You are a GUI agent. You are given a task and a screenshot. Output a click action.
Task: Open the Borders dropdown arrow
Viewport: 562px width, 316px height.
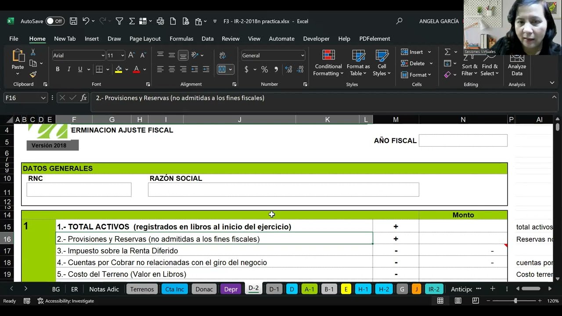pos(108,69)
